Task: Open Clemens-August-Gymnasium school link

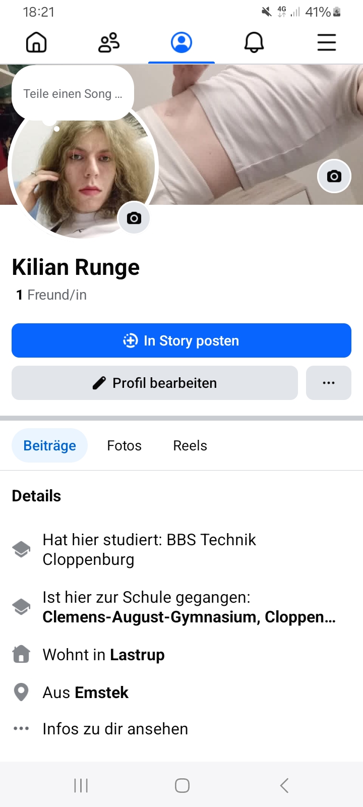Action: pyautogui.click(x=189, y=617)
